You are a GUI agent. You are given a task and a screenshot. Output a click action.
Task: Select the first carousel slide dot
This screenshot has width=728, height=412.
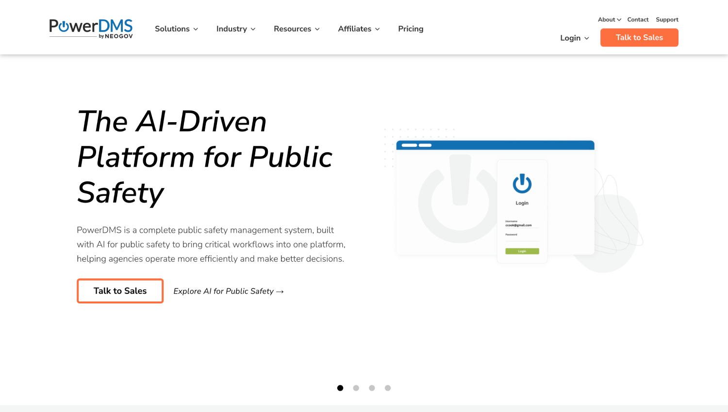(340, 388)
